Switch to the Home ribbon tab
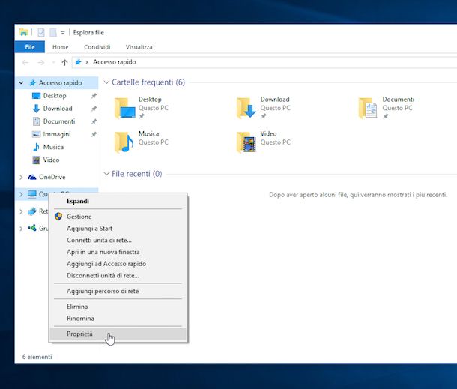Screen dimensions: 457x389 [61, 47]
